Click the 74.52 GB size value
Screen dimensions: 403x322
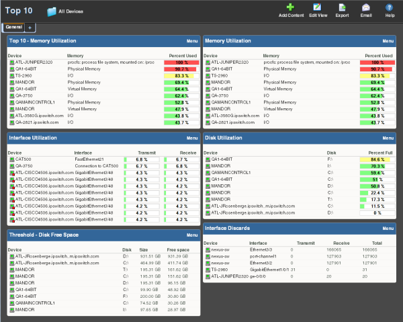coord(149,303)
